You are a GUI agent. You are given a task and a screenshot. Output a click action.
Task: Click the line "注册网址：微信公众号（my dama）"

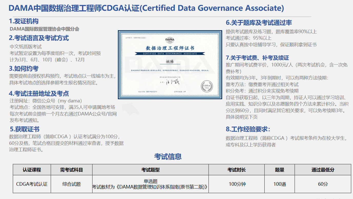pyautogui.click(x=46, y=101)
